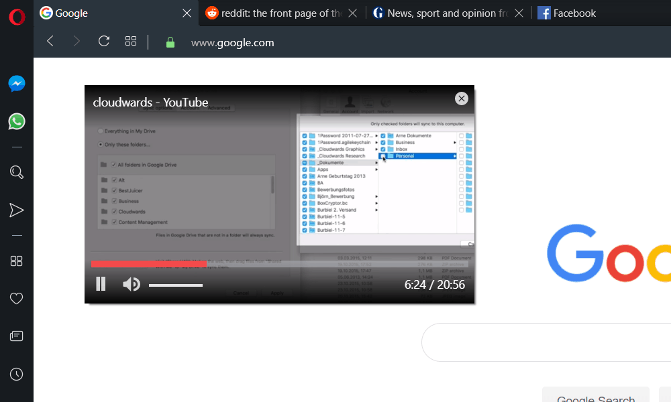Open My Flow paper-plane sidebar icon
This screenshot has width=671, height=402.
click(16, 210)
